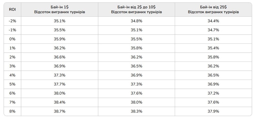Image resolution: width=254 pixels, height=117 pixels.
Task: Select the 34.4% cell in the 25$ column
Action: pos(213,21)
